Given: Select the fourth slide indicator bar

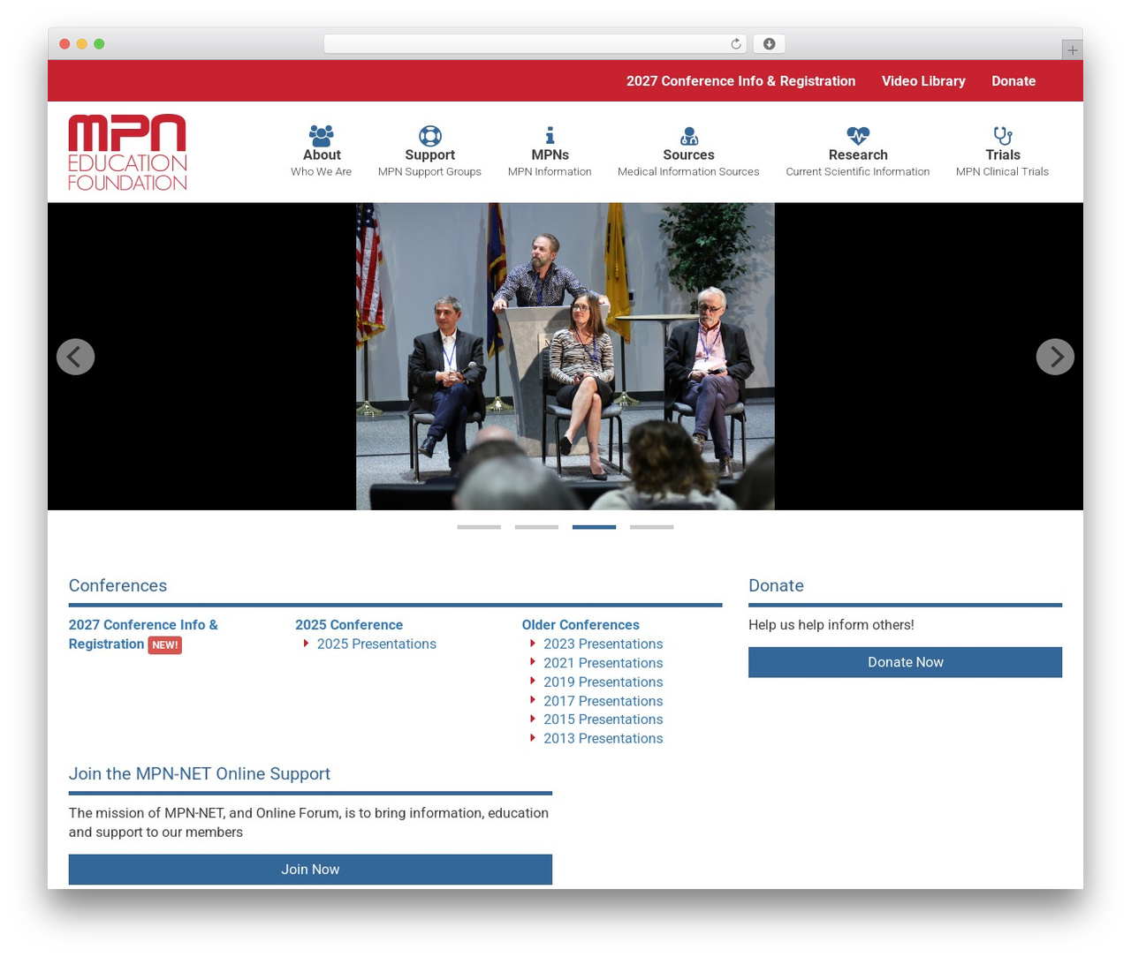Looking at the screenshot, I should click(652, 527).
